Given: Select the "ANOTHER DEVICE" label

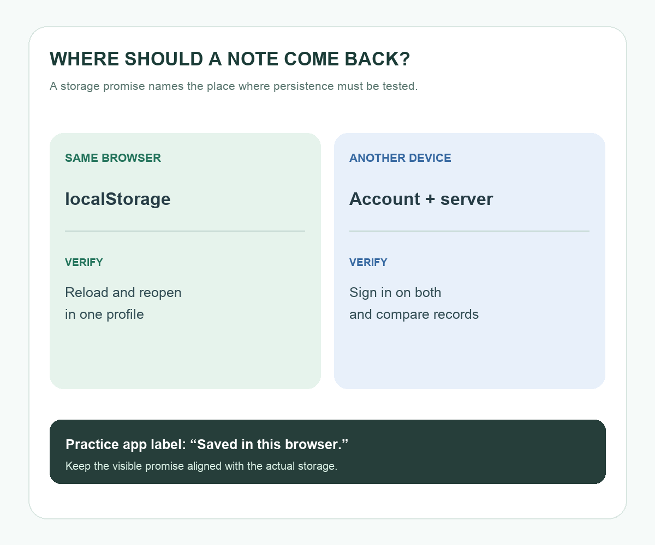Looking at the screenshot, I should [x=400, y=158].
